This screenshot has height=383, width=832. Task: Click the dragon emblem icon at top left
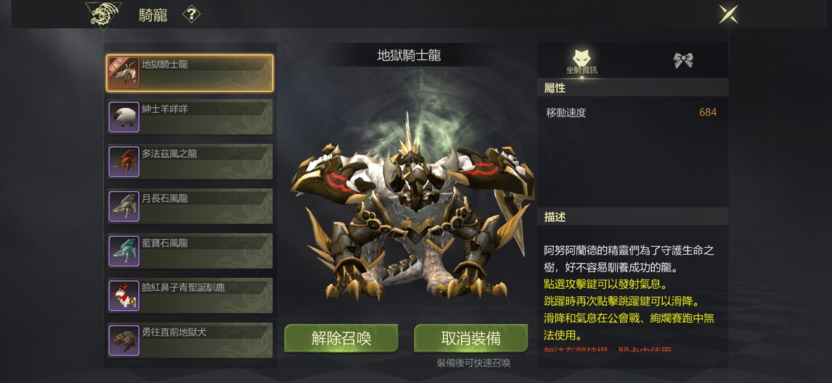103,16
